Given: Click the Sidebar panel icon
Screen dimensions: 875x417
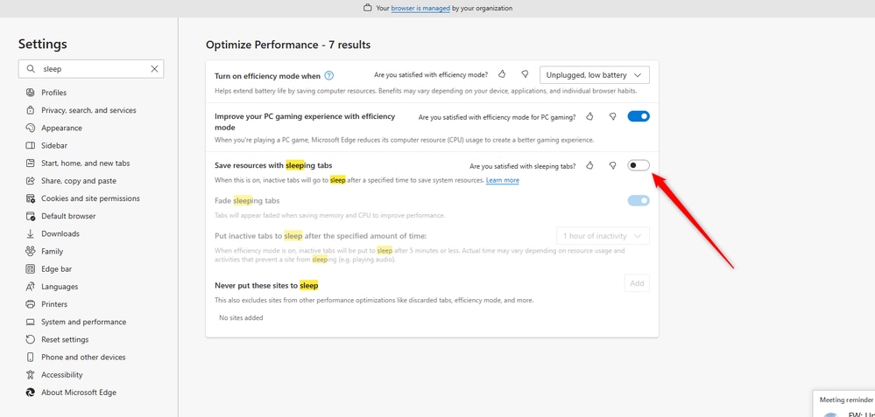Looking at the screenshot, I should pos(30,145).
